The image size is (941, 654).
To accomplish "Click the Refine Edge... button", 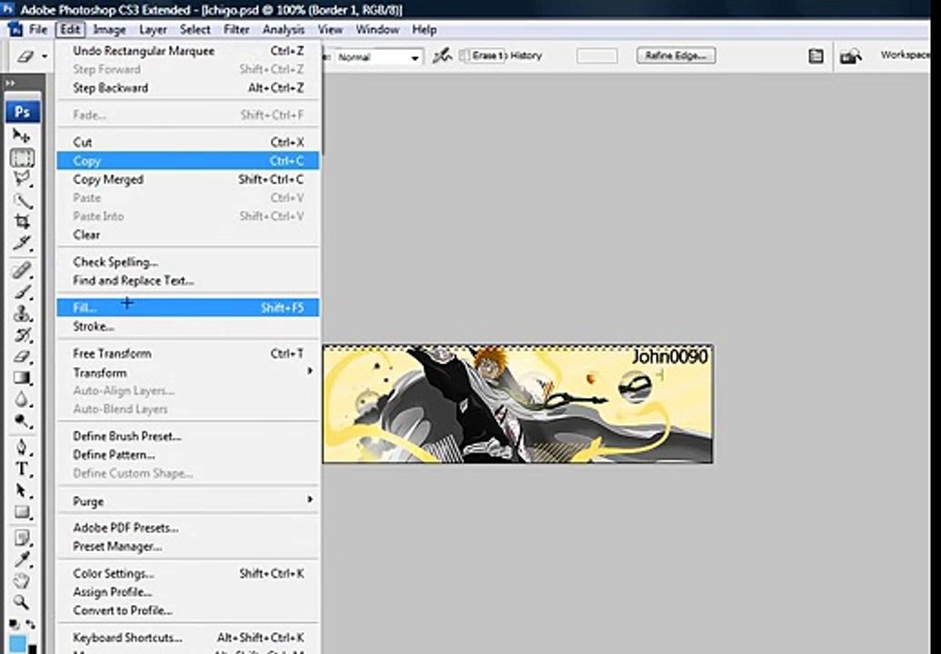I will pos(676,55).
